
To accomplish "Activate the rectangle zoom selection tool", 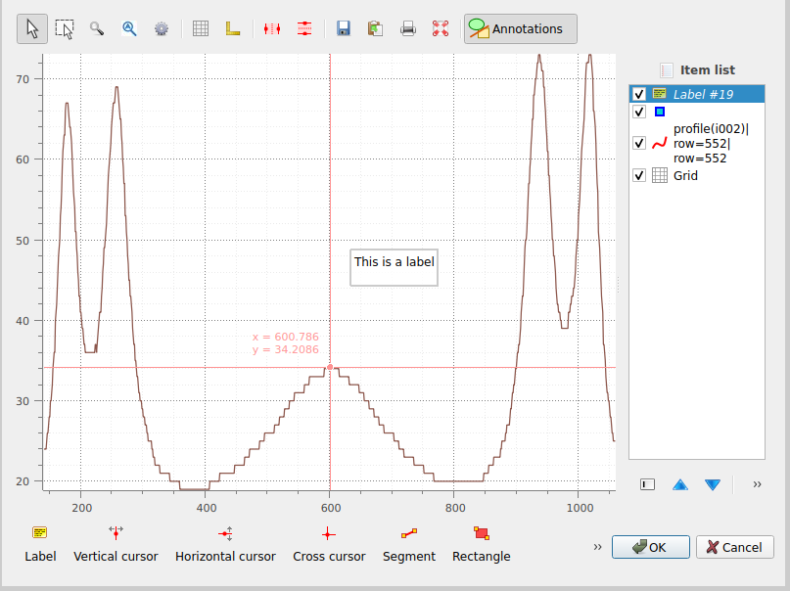I will [x=65, y=28].
